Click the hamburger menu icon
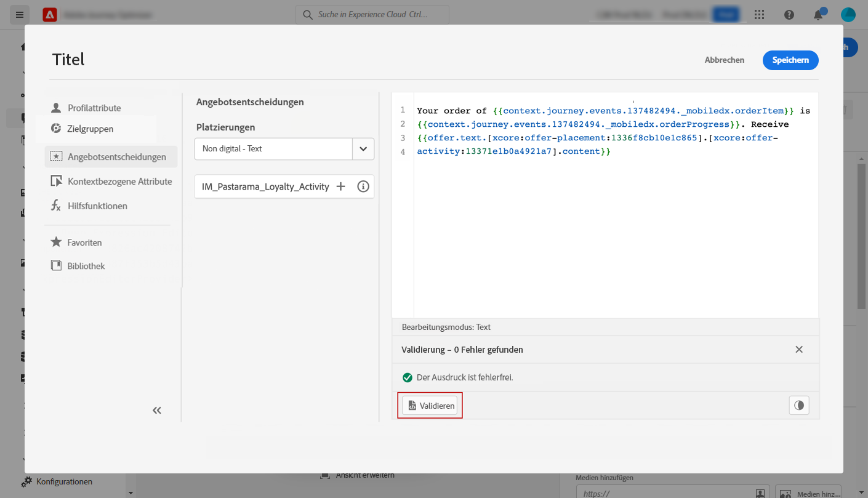The height and width of the screenshot is (498, 868). coord(20,15)
